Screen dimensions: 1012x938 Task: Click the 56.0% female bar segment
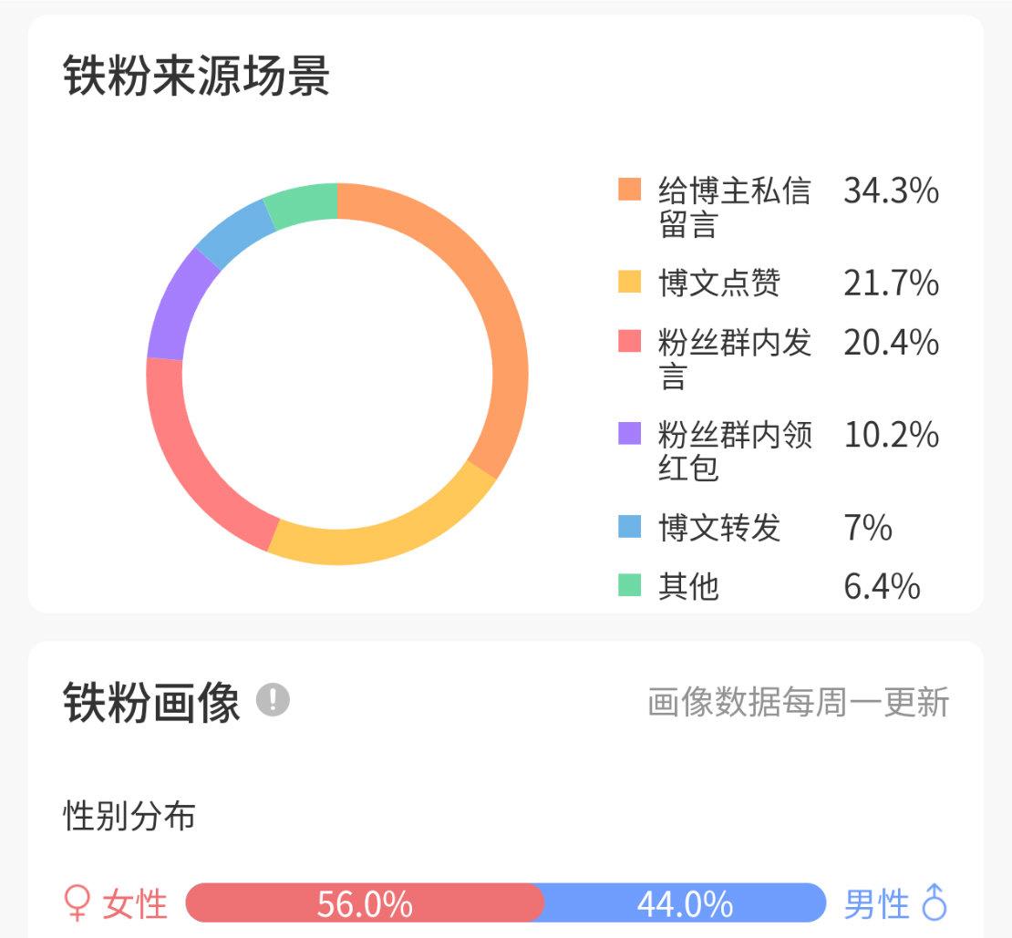(365, 903)
